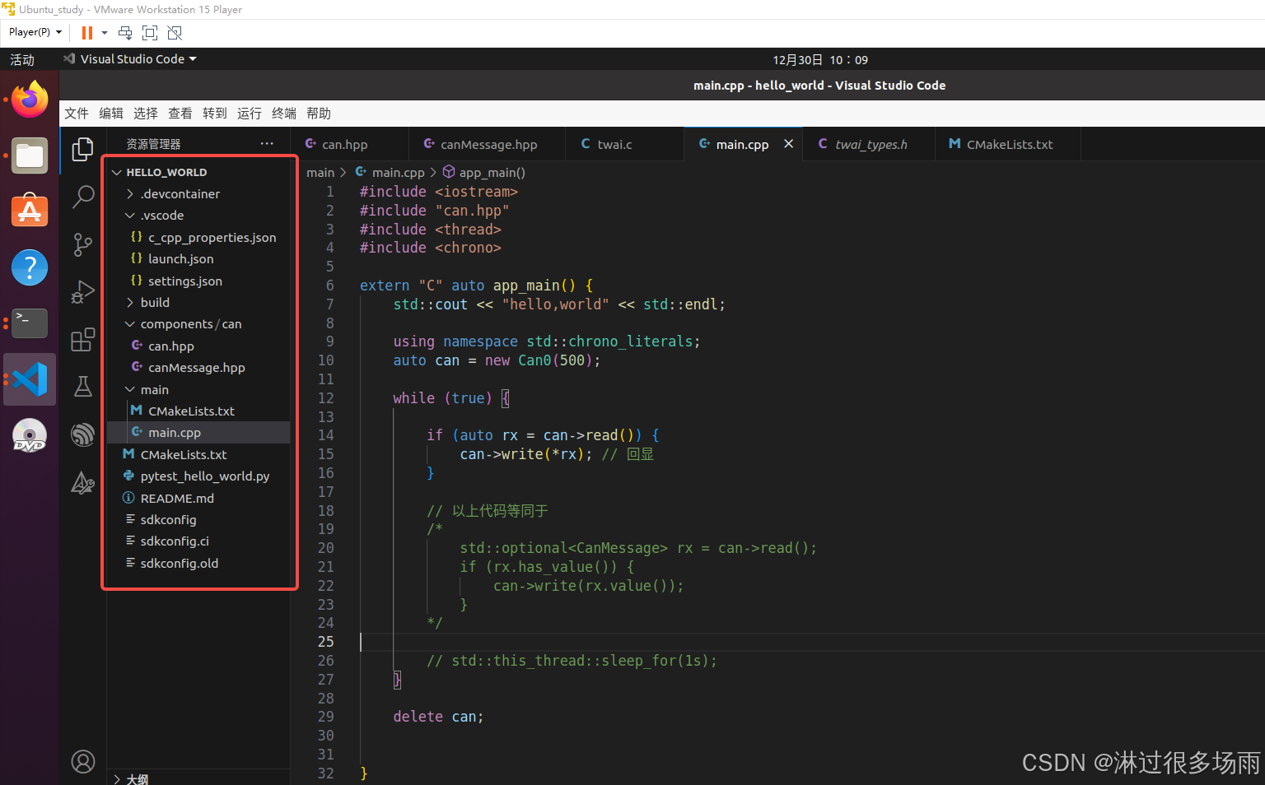The image size is (1265, 785).
Task: Open VMware power options dropdown arrow
Action: (105, 33)
